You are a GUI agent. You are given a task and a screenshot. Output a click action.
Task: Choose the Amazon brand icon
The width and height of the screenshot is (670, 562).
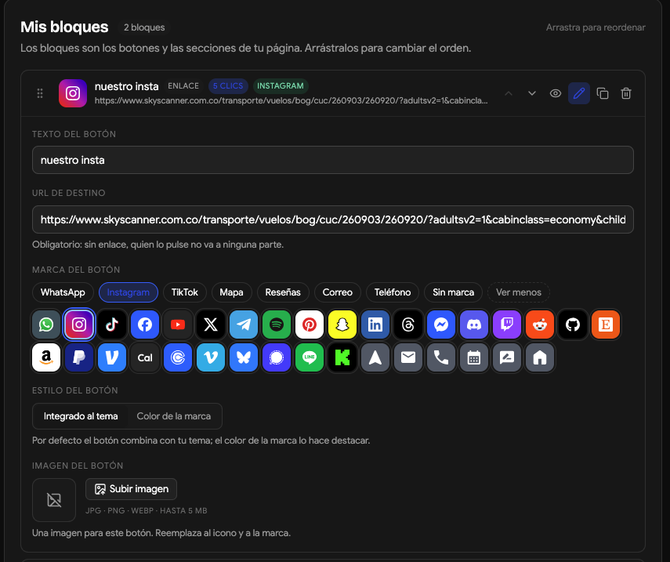click(x=46, y=357)
